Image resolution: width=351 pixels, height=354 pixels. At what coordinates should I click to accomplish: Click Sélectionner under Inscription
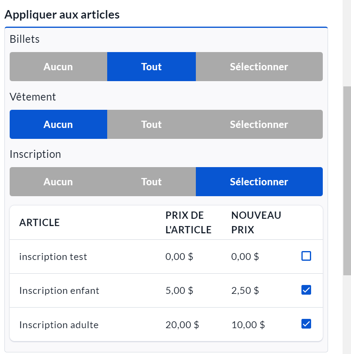click(259, 182)
